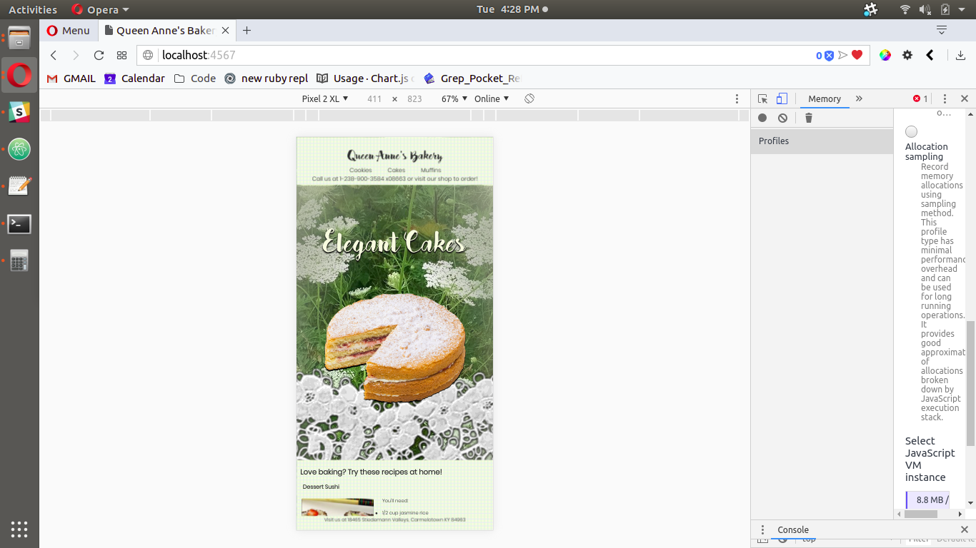Open the 67% zoom dropdown
Viewport: 976px width, 548px height.
click(454, 99)
